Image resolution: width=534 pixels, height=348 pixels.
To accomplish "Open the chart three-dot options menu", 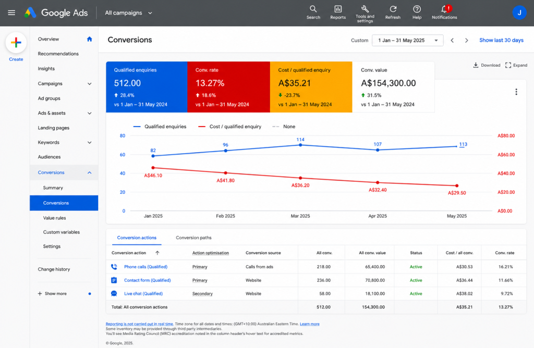I will tap(516, 92).
